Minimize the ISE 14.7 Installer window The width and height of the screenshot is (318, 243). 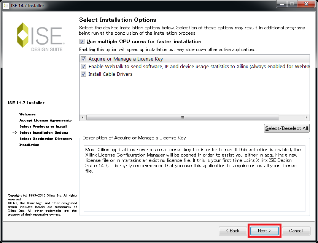pos(282,4)
